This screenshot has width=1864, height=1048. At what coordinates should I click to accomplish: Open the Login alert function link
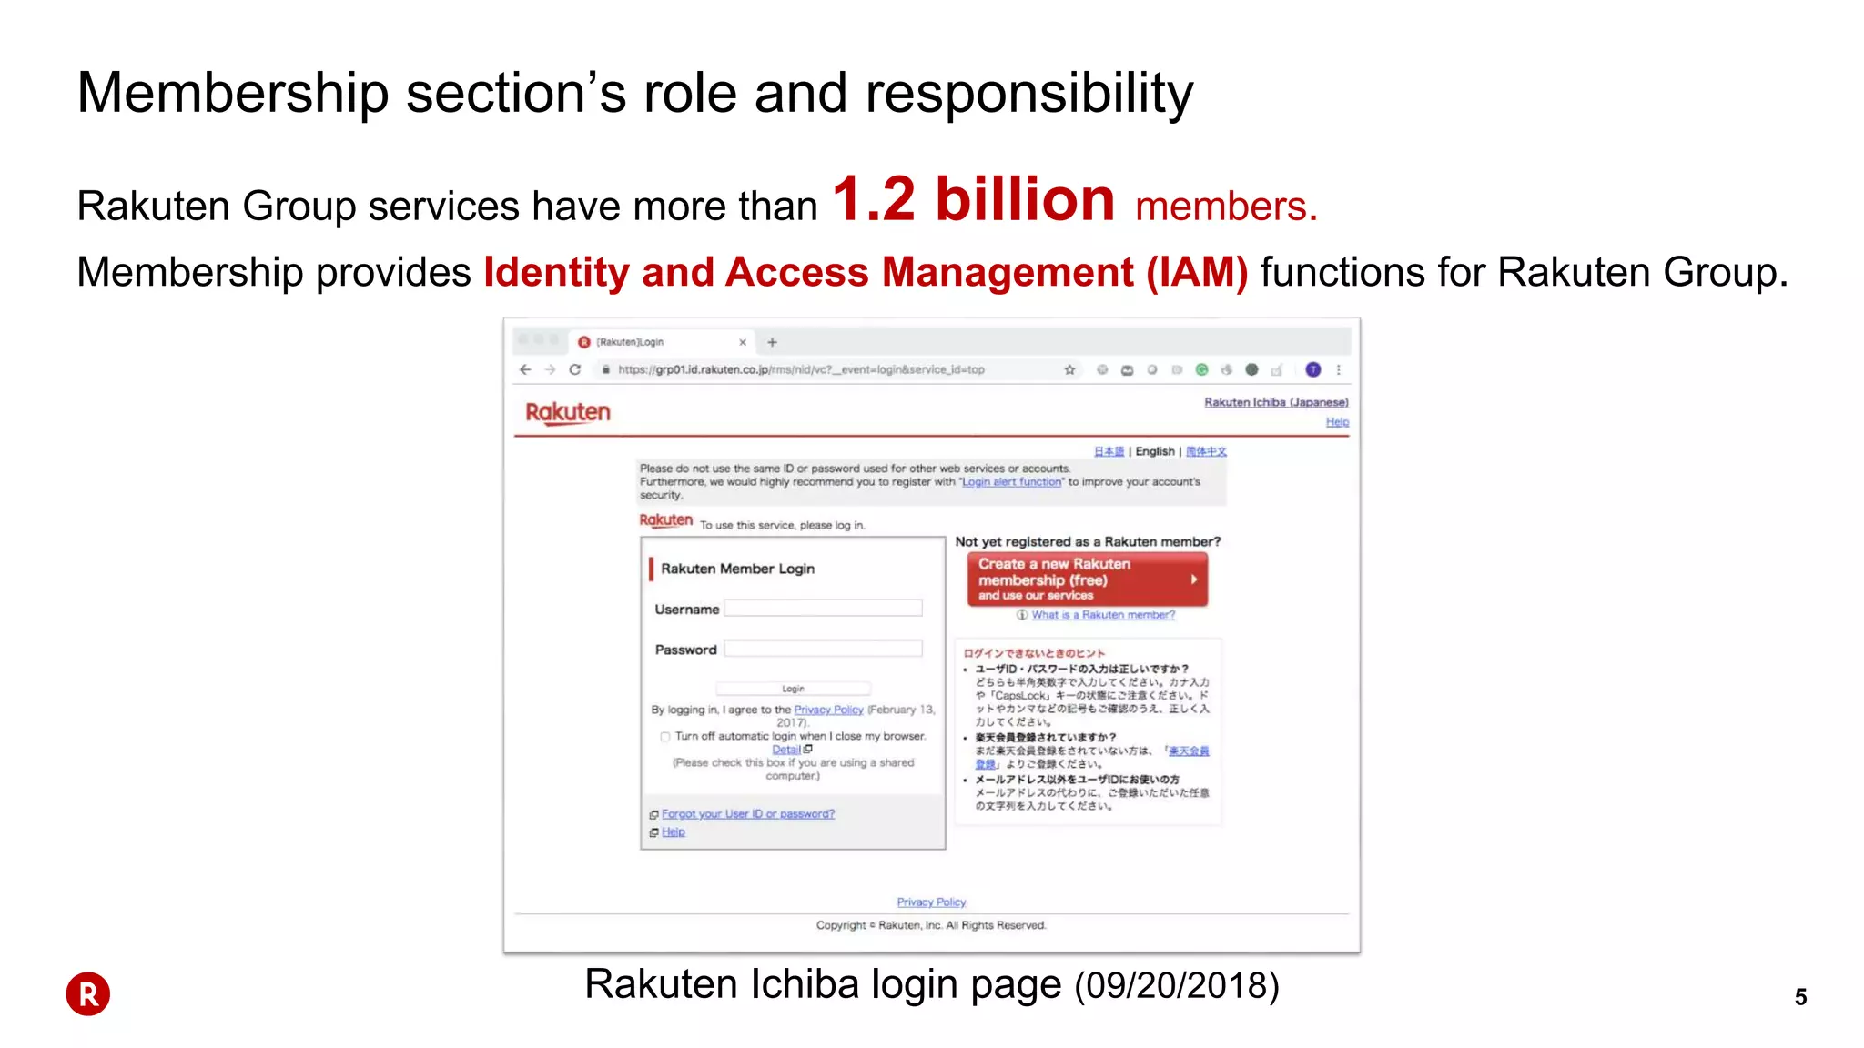(1011, 482)
